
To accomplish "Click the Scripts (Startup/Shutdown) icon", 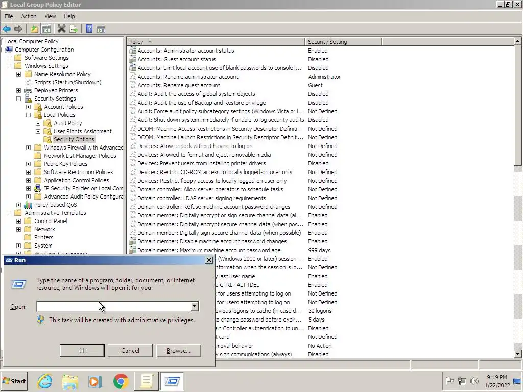I will click(28, 82).
